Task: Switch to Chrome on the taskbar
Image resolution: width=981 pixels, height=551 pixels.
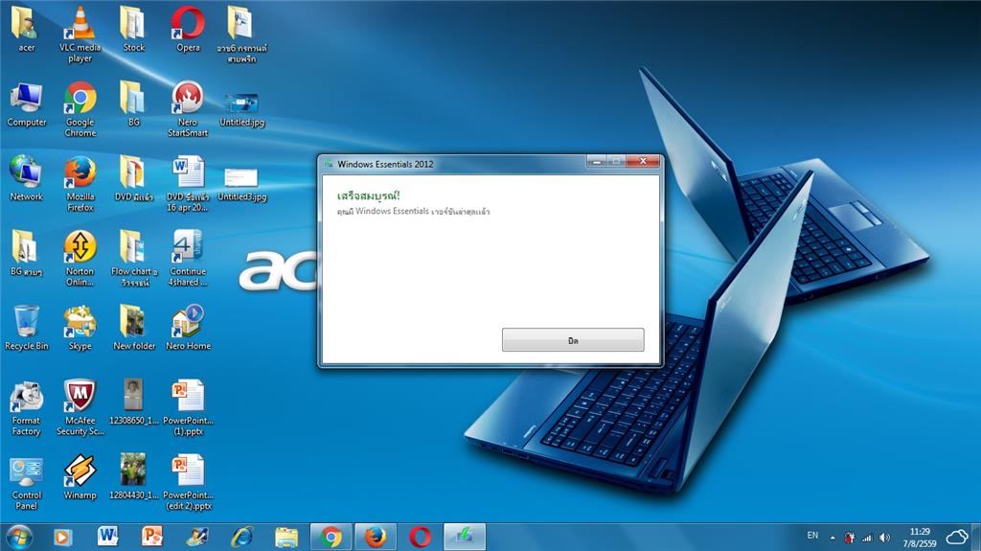Action: click(331, 537)
